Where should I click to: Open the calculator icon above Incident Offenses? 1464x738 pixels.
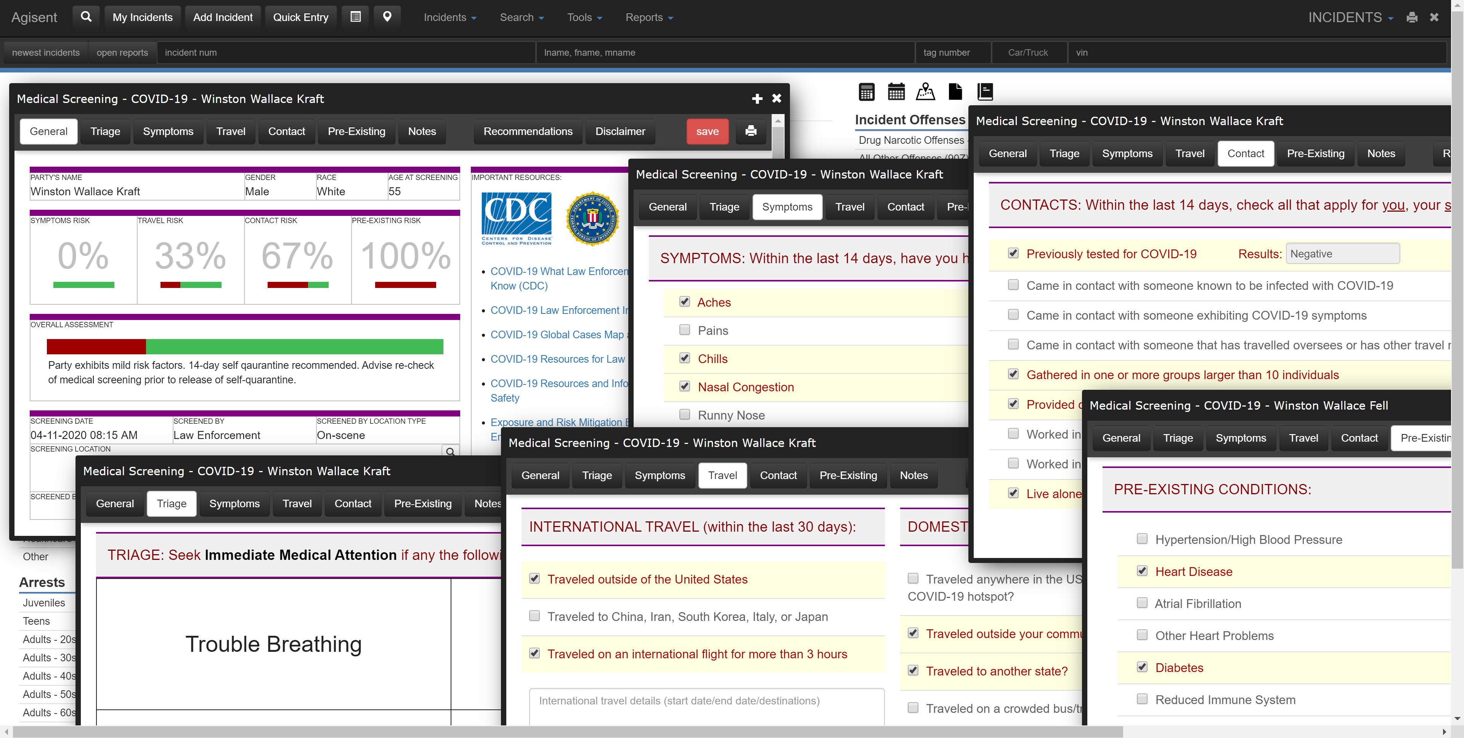coord(867,92)
